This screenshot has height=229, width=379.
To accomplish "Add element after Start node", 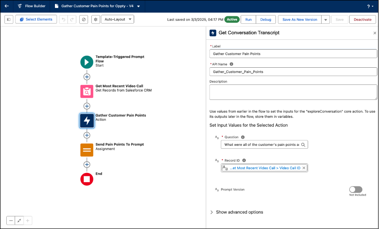I will (87, 77).
